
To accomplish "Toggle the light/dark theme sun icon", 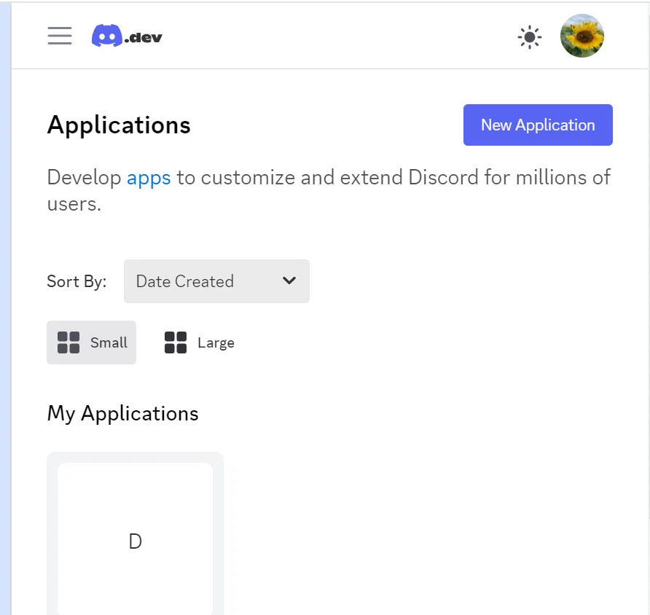I will [x=529, y=37].
